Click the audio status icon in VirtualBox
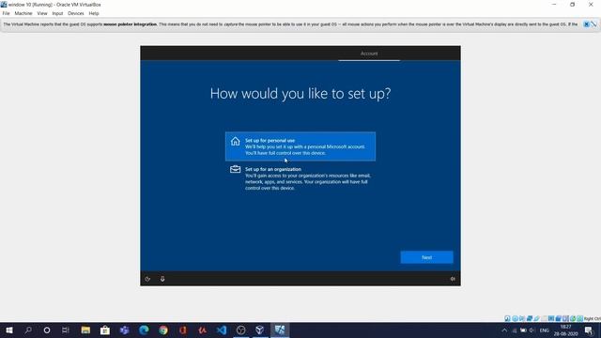Screen dimensions: 601x338 tap(522, 318)
